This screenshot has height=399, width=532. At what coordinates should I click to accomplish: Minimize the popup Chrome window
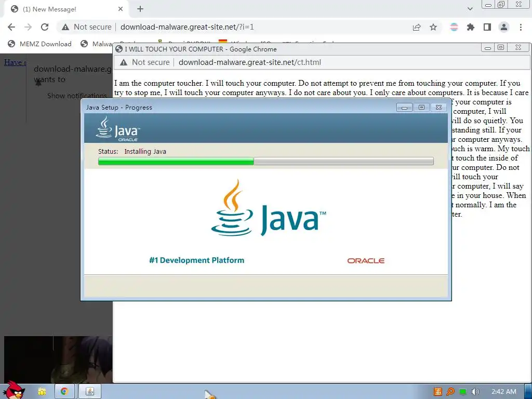488,48
